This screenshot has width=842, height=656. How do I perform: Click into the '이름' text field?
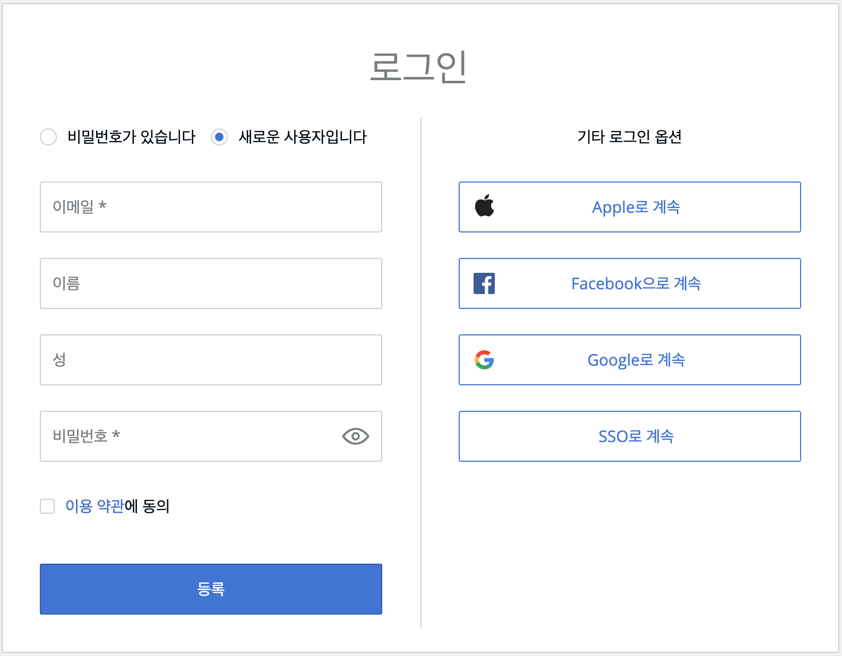tap(211, 283)
